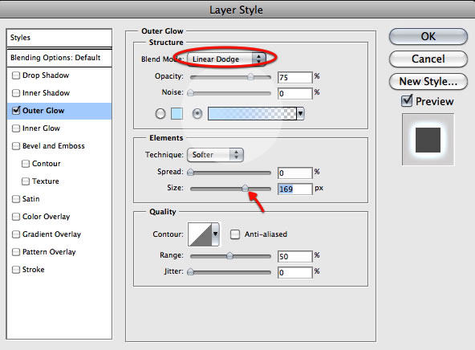Open the Technique Softer dropdown
This screenshot has height=350, width=475.
(x=215, y=155)
